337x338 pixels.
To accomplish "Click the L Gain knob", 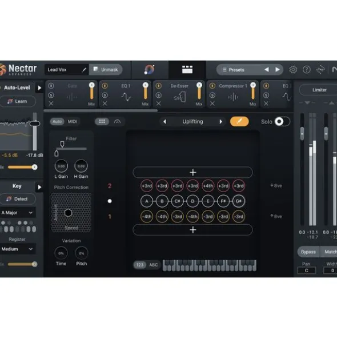I will [61, 166].
